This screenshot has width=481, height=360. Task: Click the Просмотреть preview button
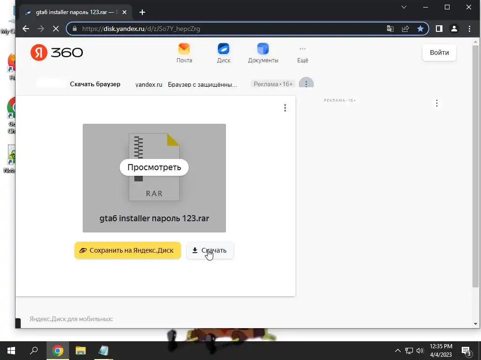pyautogui.click(x=154, y=167)
